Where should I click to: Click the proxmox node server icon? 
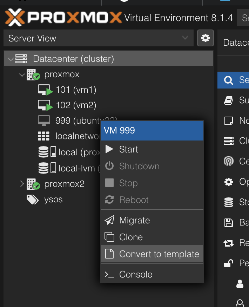tap(33, 74)
